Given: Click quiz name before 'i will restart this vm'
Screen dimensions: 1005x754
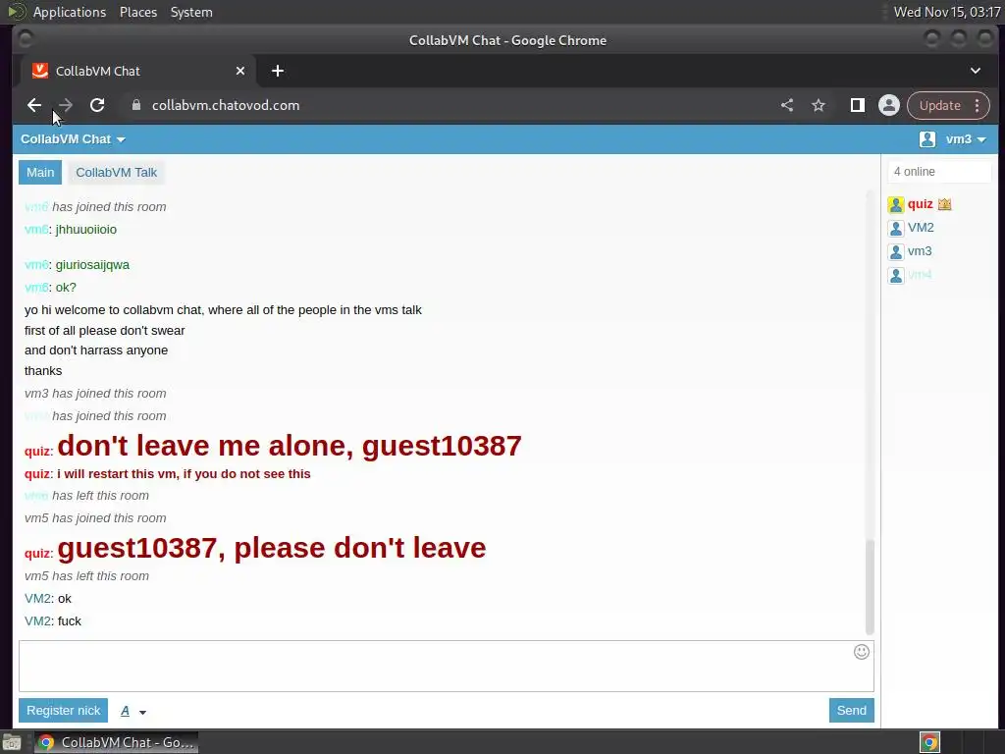Looking at the screenshot, I should pyautogui.click(x=37, y=474).
